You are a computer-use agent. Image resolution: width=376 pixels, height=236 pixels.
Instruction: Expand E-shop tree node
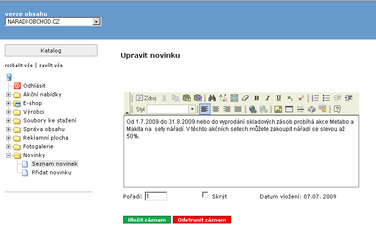8,103
